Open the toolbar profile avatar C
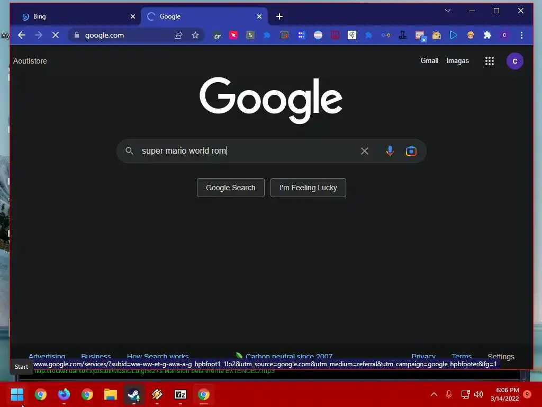 [504, 35]
